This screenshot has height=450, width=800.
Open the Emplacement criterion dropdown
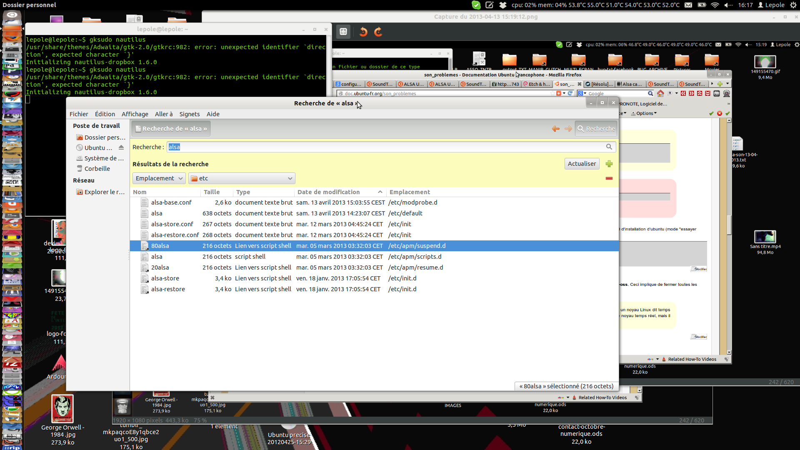159,178
